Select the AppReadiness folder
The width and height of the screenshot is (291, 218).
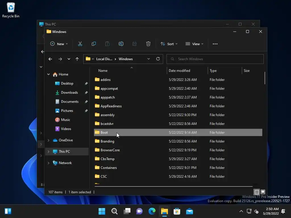pos(178,106)
